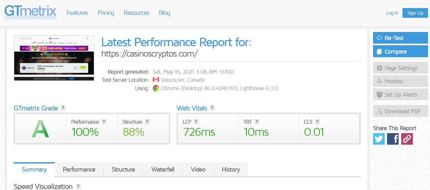430x190 pixels.
Task: Click the GTmetrix Grade heading
Action: click(x=36, y=108)
